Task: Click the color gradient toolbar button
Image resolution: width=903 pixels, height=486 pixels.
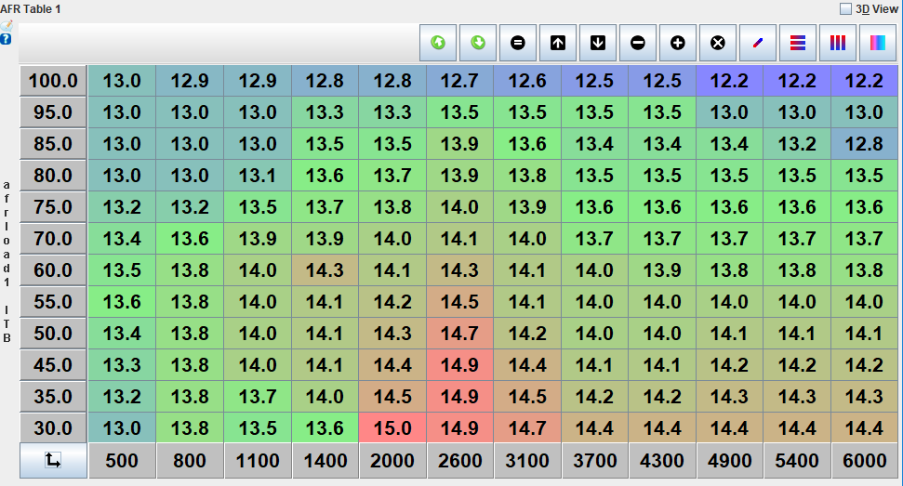Action: click(x=877, y=43)
